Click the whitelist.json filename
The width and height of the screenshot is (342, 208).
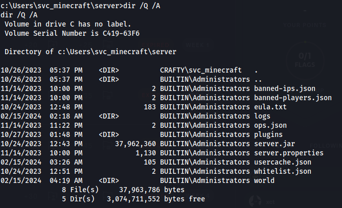(283, 171)
